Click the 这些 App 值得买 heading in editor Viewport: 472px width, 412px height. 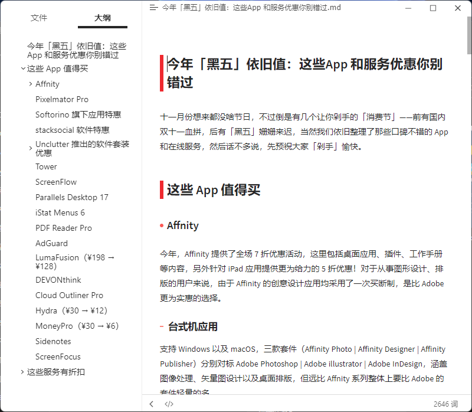214,190
